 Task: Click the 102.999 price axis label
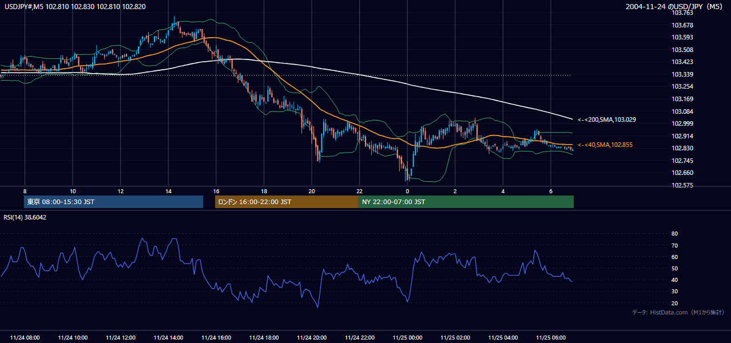click(682, 123)
